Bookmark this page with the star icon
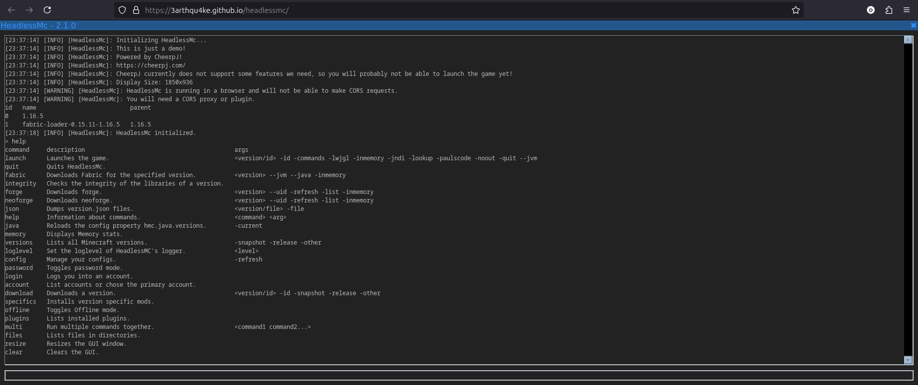 795,10
